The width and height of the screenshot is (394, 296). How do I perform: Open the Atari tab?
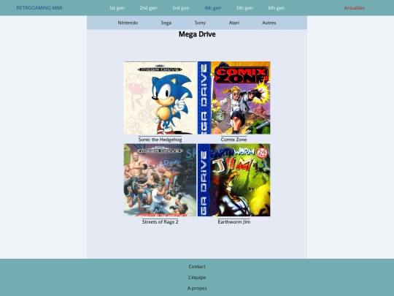tap(234, 23)
